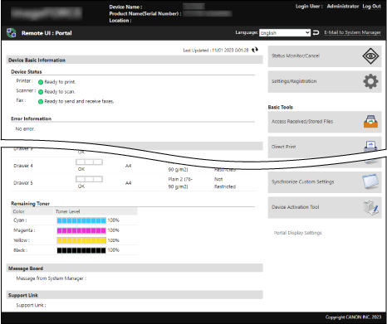Click the 'Ready to print.' status text
This screenshot has width=387, height=324.
tap(60, 82)
